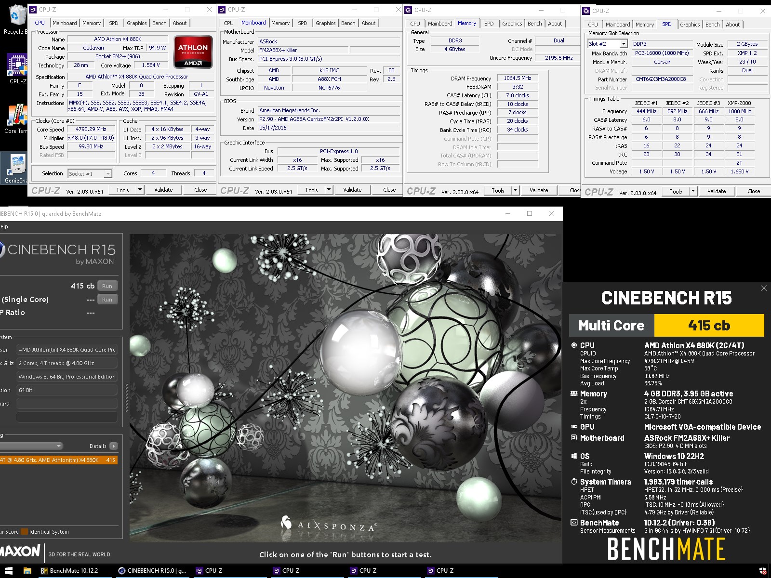
Task: Click the AMD Athlon processor logo
Action: pos(193,52)
